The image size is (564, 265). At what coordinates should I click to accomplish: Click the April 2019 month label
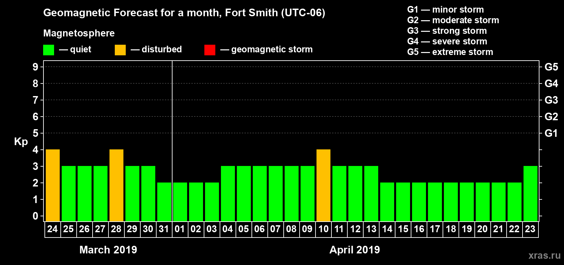355,250
